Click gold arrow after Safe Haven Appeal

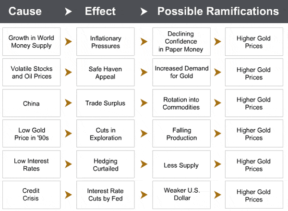144,72
